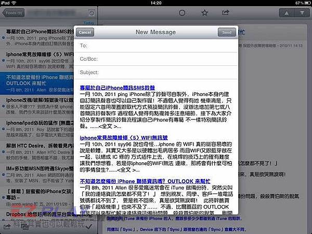The width and height of the screenshot is (312, 234).
Task: Tap the refresh icon beside feed title
Action: click(92, 13)
